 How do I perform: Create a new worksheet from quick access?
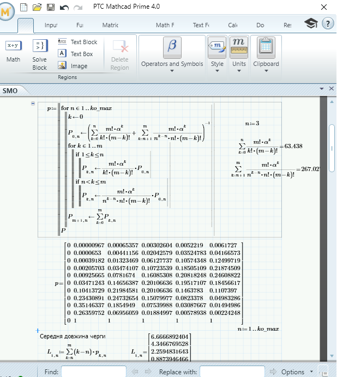23,7
